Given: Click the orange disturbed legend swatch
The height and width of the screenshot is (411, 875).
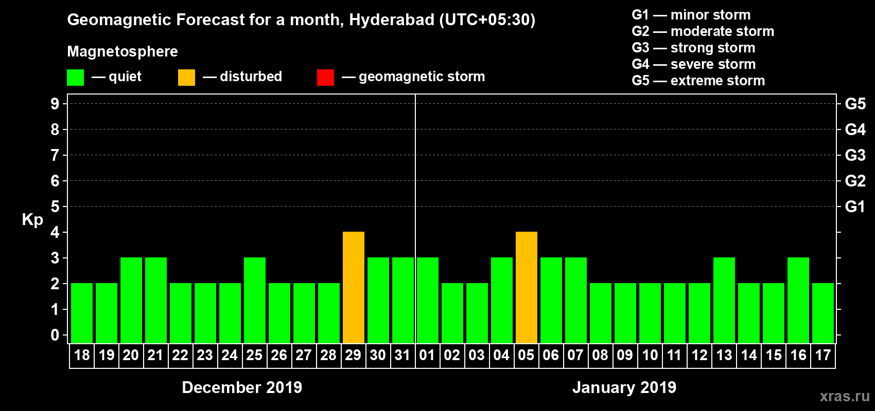Looking at the screenshot, I should 186,78.
